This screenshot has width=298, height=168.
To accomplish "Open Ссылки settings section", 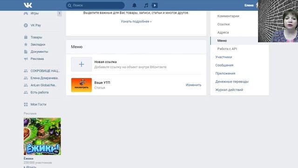I will pyautogui.click(x=223, y=24).
